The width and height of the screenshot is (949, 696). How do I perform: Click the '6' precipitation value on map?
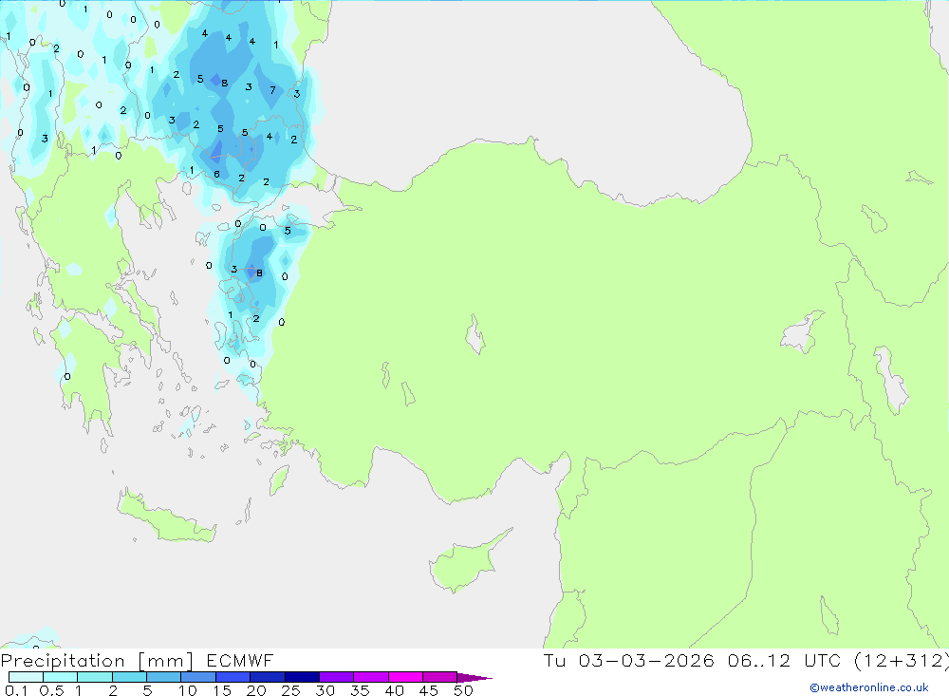pos(216,175)
